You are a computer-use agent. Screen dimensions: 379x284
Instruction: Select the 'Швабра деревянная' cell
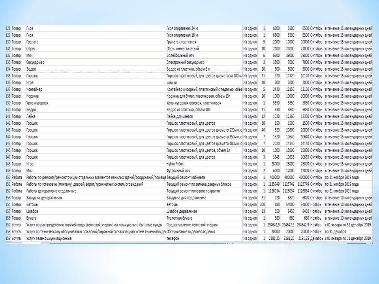(x=204, y=211)
